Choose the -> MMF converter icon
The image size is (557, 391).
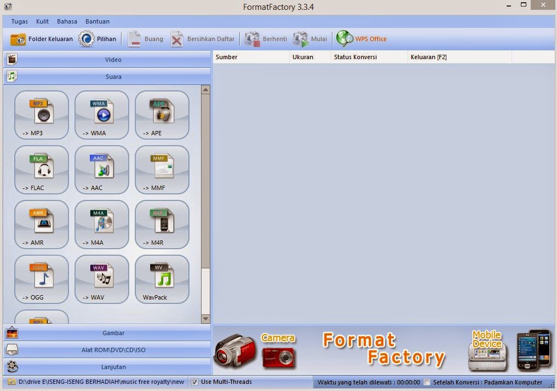(x=162, y=169)
